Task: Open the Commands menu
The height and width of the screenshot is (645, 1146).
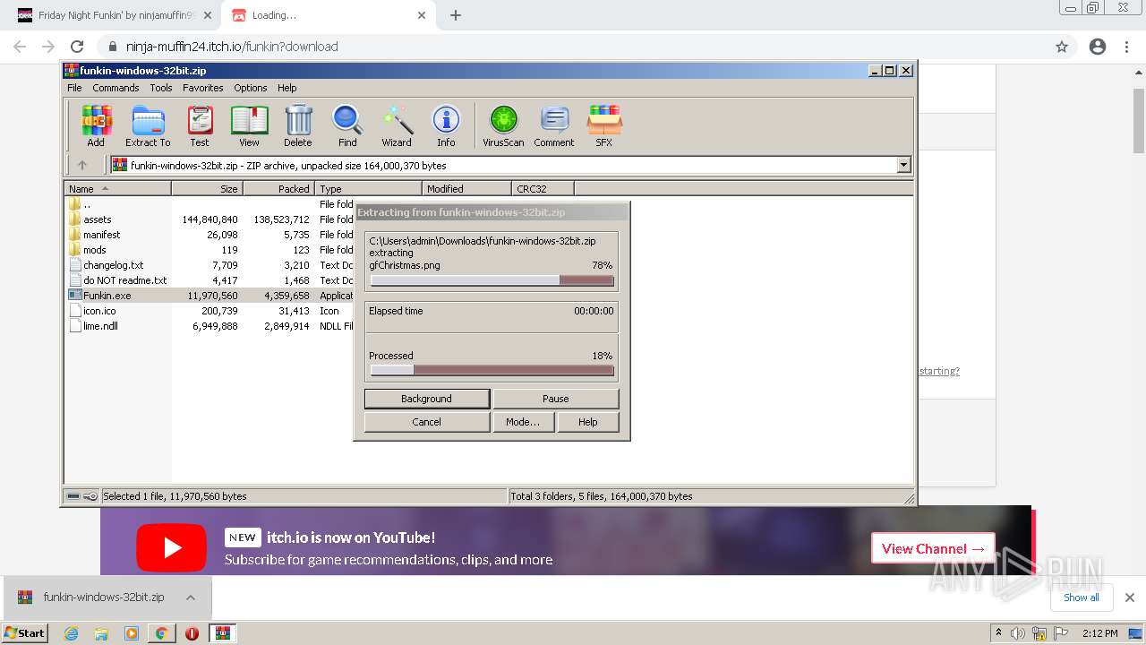Action: coord(115,88)
